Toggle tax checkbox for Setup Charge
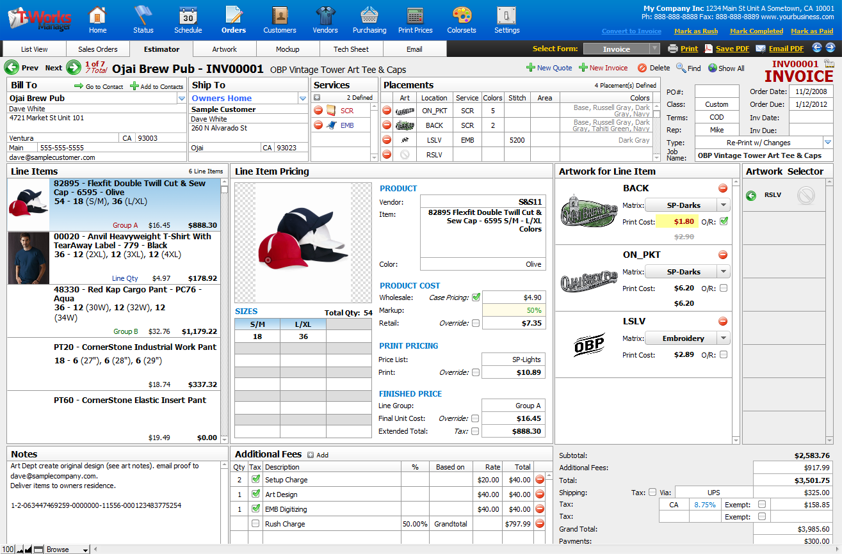842x554 pixels. (256, 479)
